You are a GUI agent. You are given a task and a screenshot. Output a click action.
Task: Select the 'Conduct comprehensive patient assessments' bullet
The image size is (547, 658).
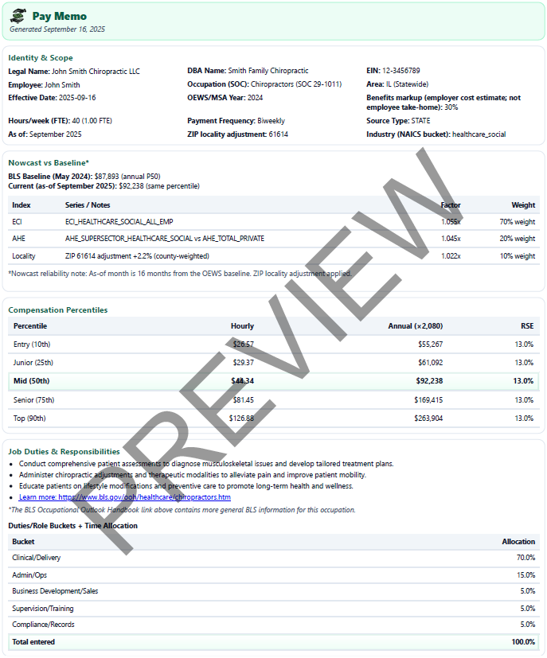[206, 464]
